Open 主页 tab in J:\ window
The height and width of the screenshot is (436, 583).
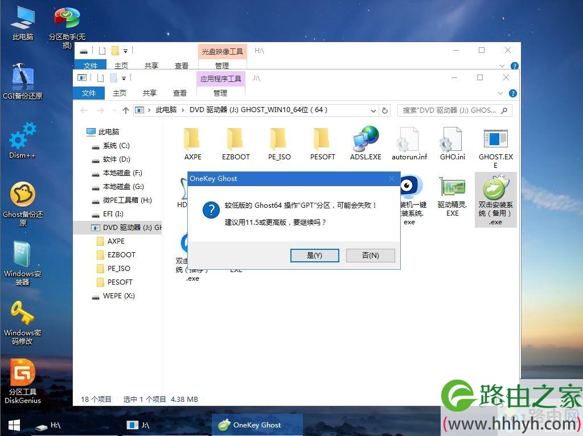120,93
